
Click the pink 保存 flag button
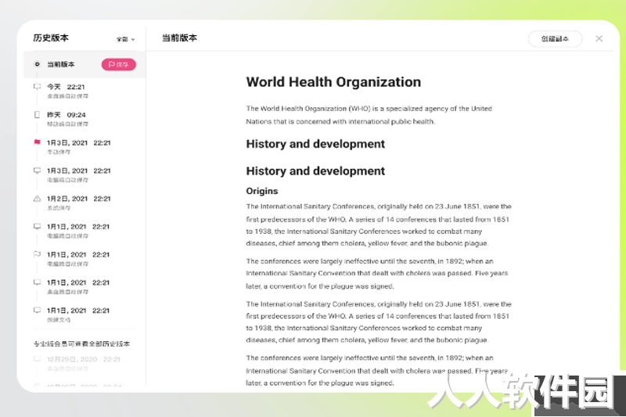tap(119, 64)
